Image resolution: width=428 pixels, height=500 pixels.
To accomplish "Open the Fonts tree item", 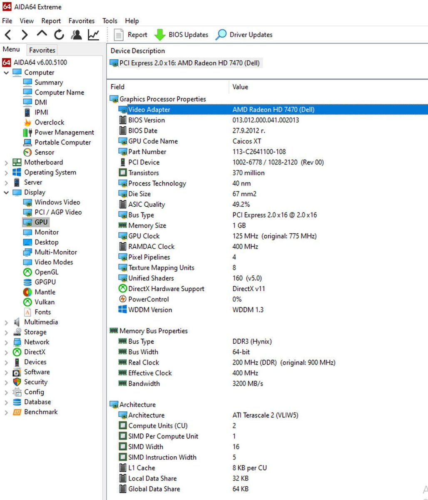I will coord(37,312).
